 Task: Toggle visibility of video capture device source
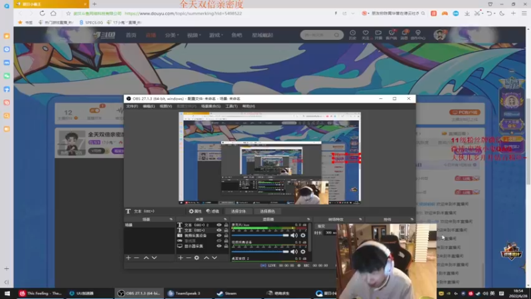point(219,235)
